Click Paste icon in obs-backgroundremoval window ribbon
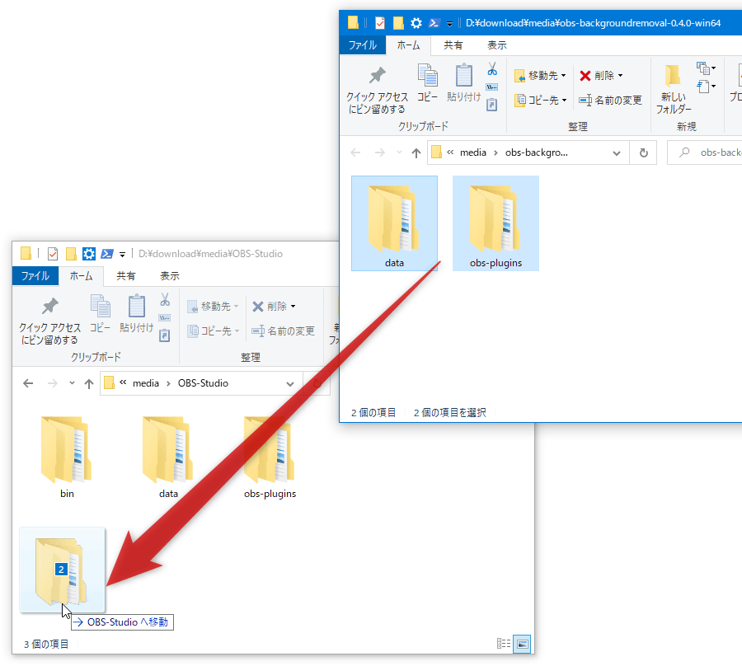Viewport: 742px width, 666px height. pyautogui.click(x=463, y=82)
